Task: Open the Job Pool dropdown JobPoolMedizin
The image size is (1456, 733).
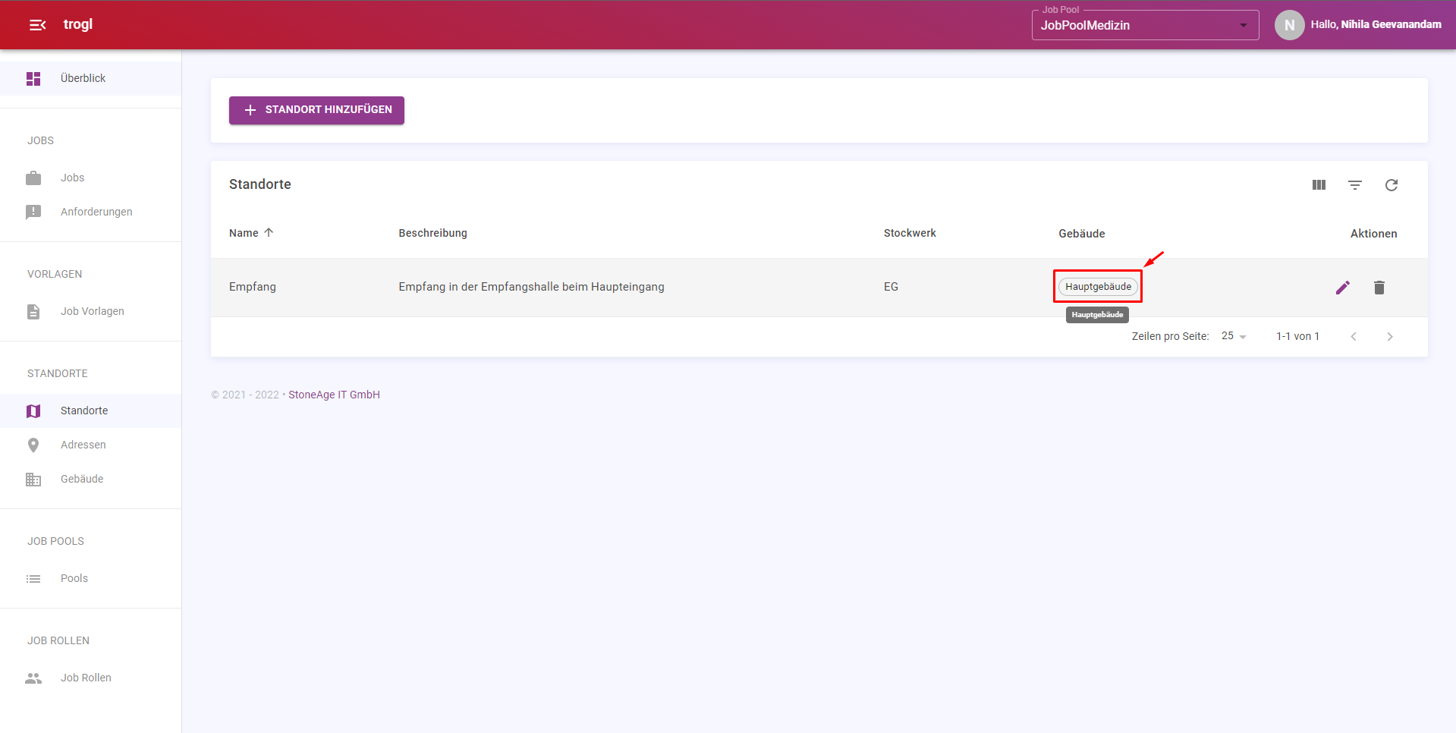Action: coord(1145,25)
